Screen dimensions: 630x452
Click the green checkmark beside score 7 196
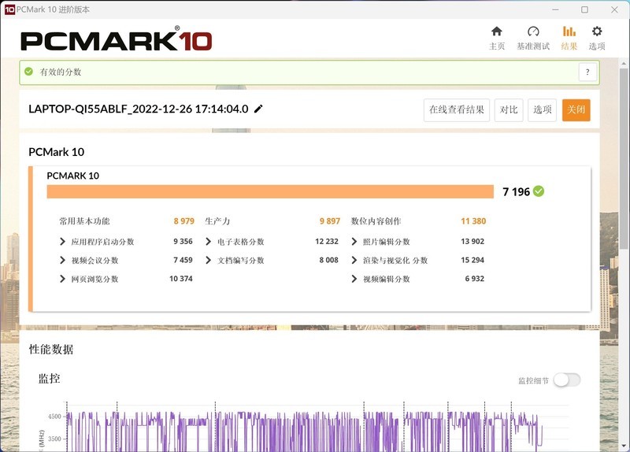click(x=539, y=191)
